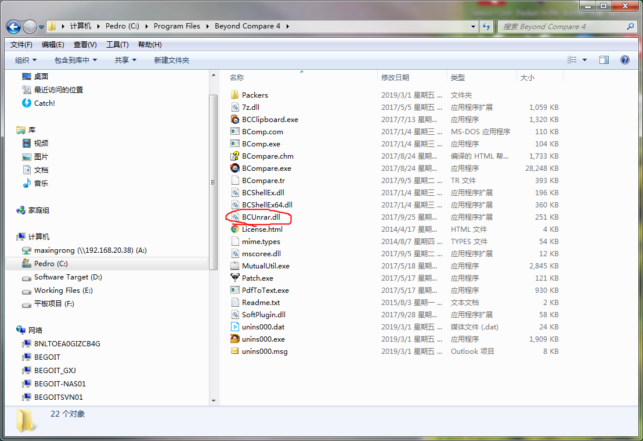
Task: Select the unins000.dat file icon
Action: (235, 327)
